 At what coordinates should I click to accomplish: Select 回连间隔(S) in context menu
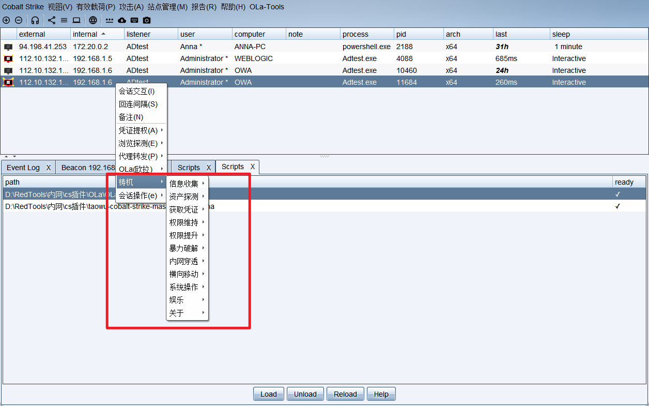coord(141,104)
